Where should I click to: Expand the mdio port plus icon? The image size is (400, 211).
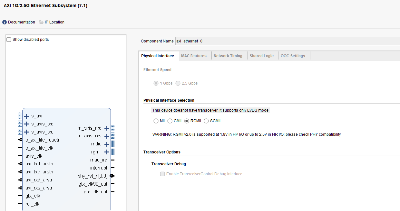pos(107,144)
